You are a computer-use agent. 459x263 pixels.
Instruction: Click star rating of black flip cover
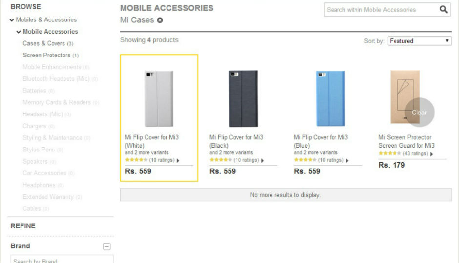click(x=221, y=160)
